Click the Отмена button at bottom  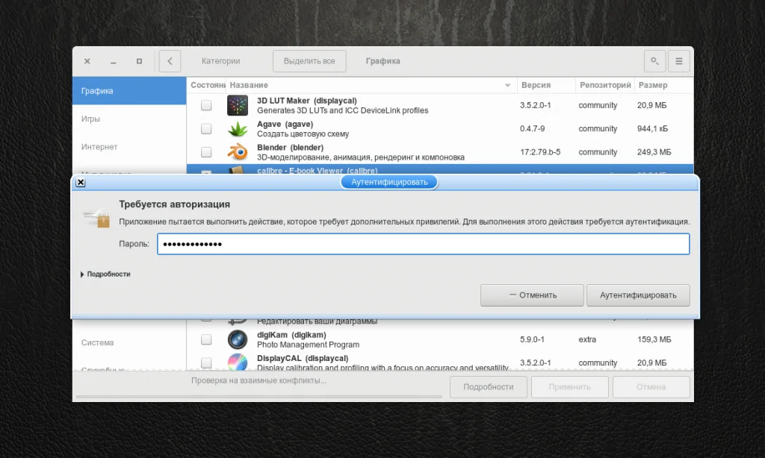[651, 387]
